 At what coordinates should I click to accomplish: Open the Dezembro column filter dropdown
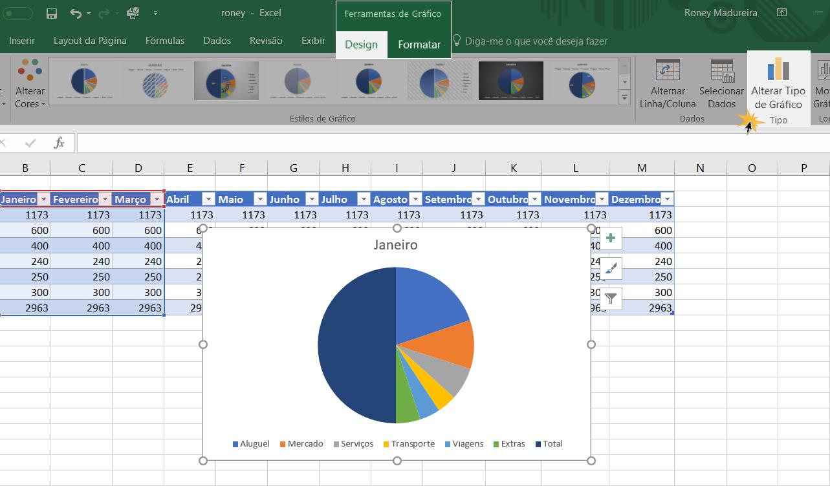[667, 199]
